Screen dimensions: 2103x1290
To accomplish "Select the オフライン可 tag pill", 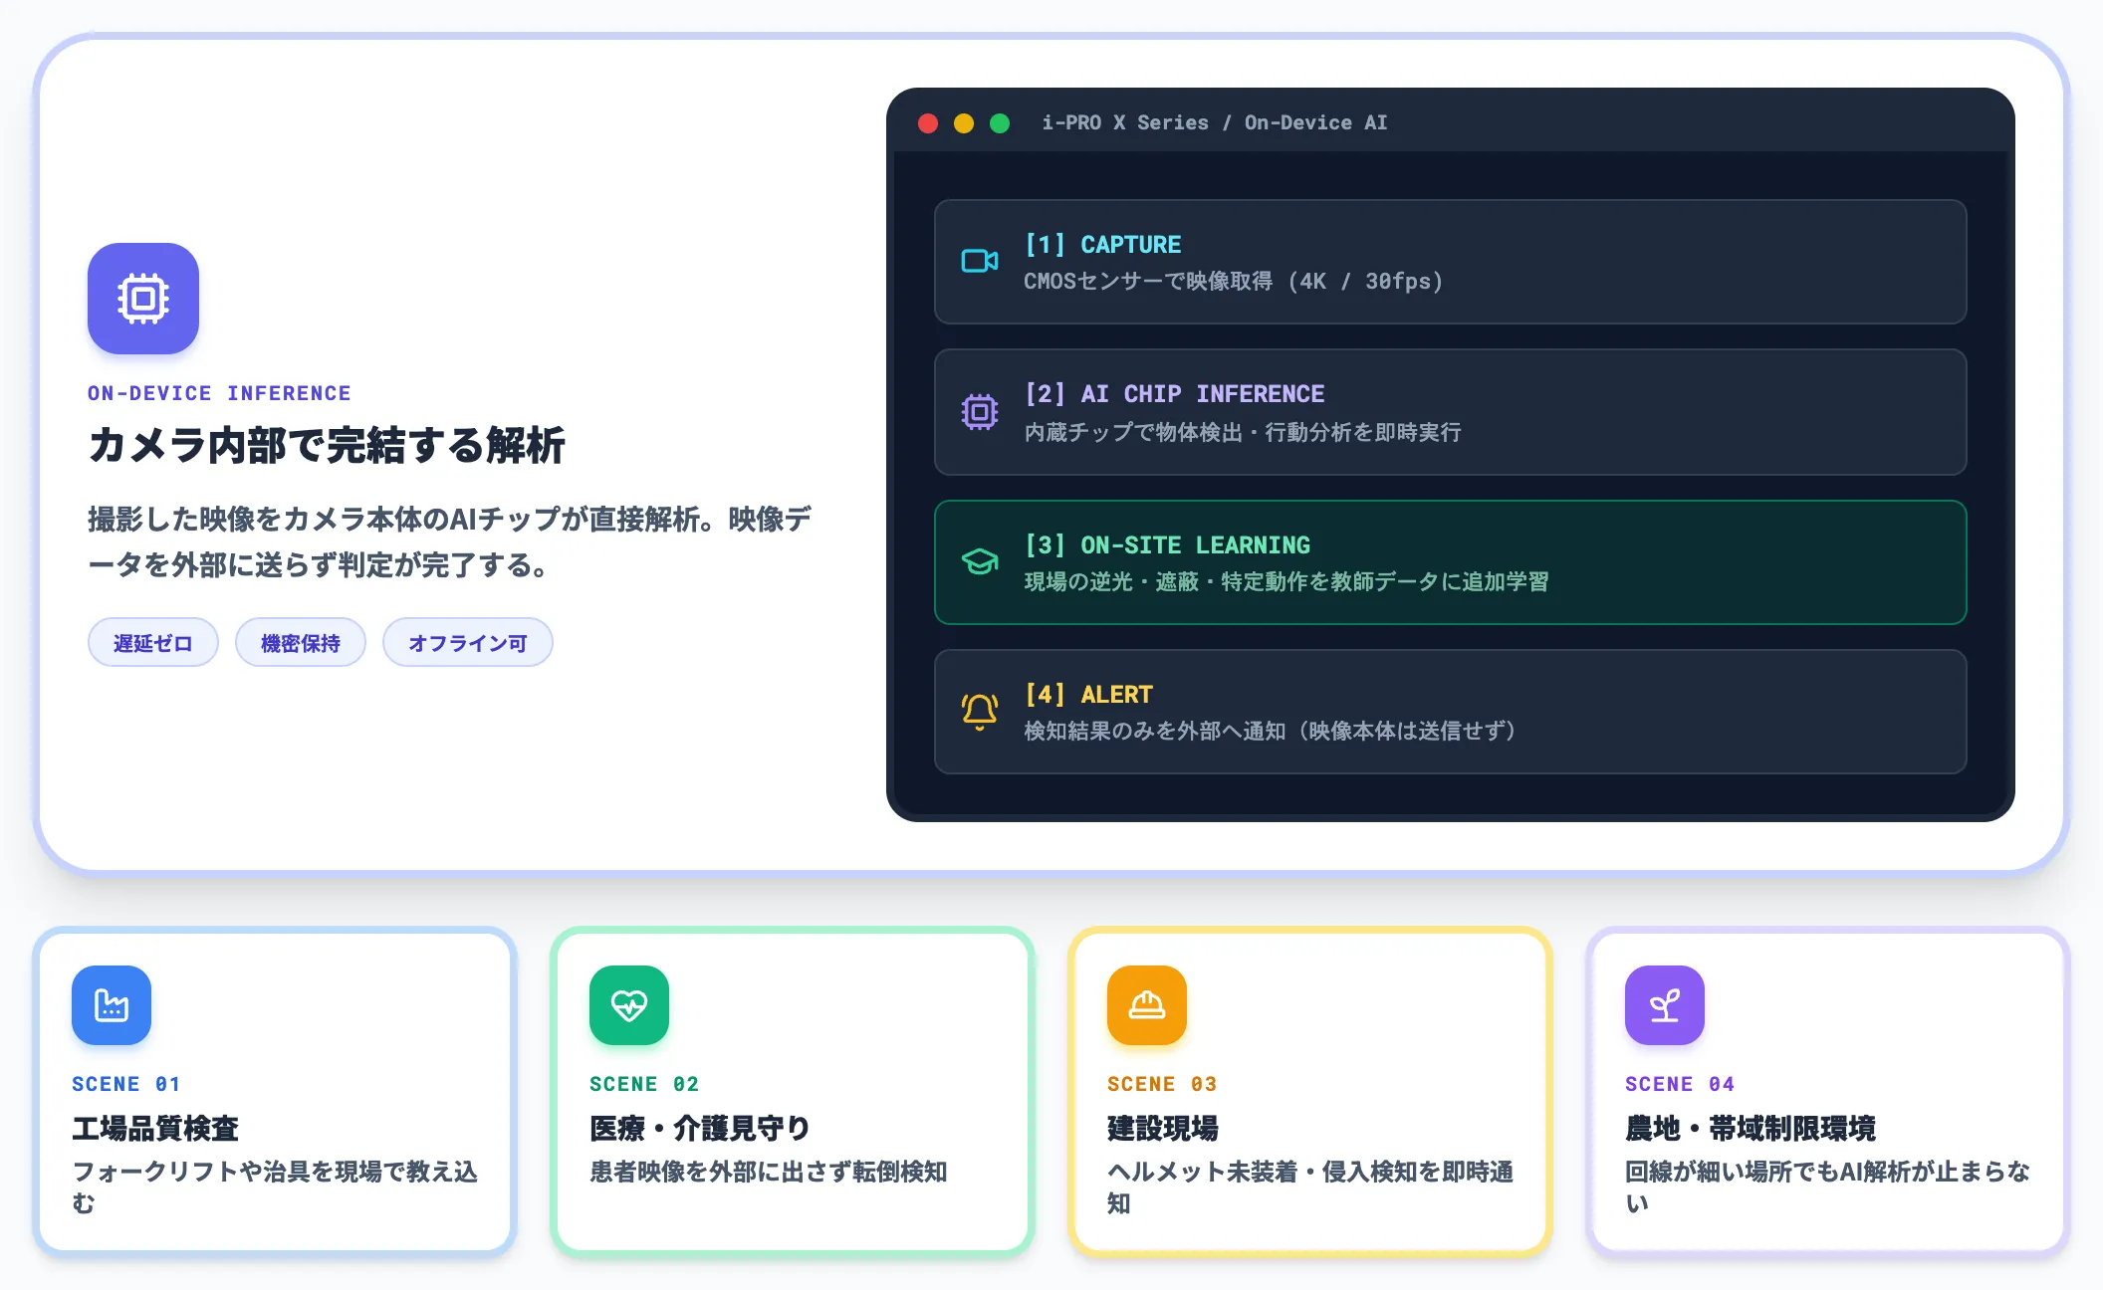I will (x=468, y=643).
